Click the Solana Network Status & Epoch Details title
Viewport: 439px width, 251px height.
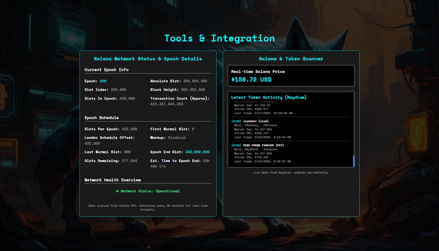click(148, 59)
